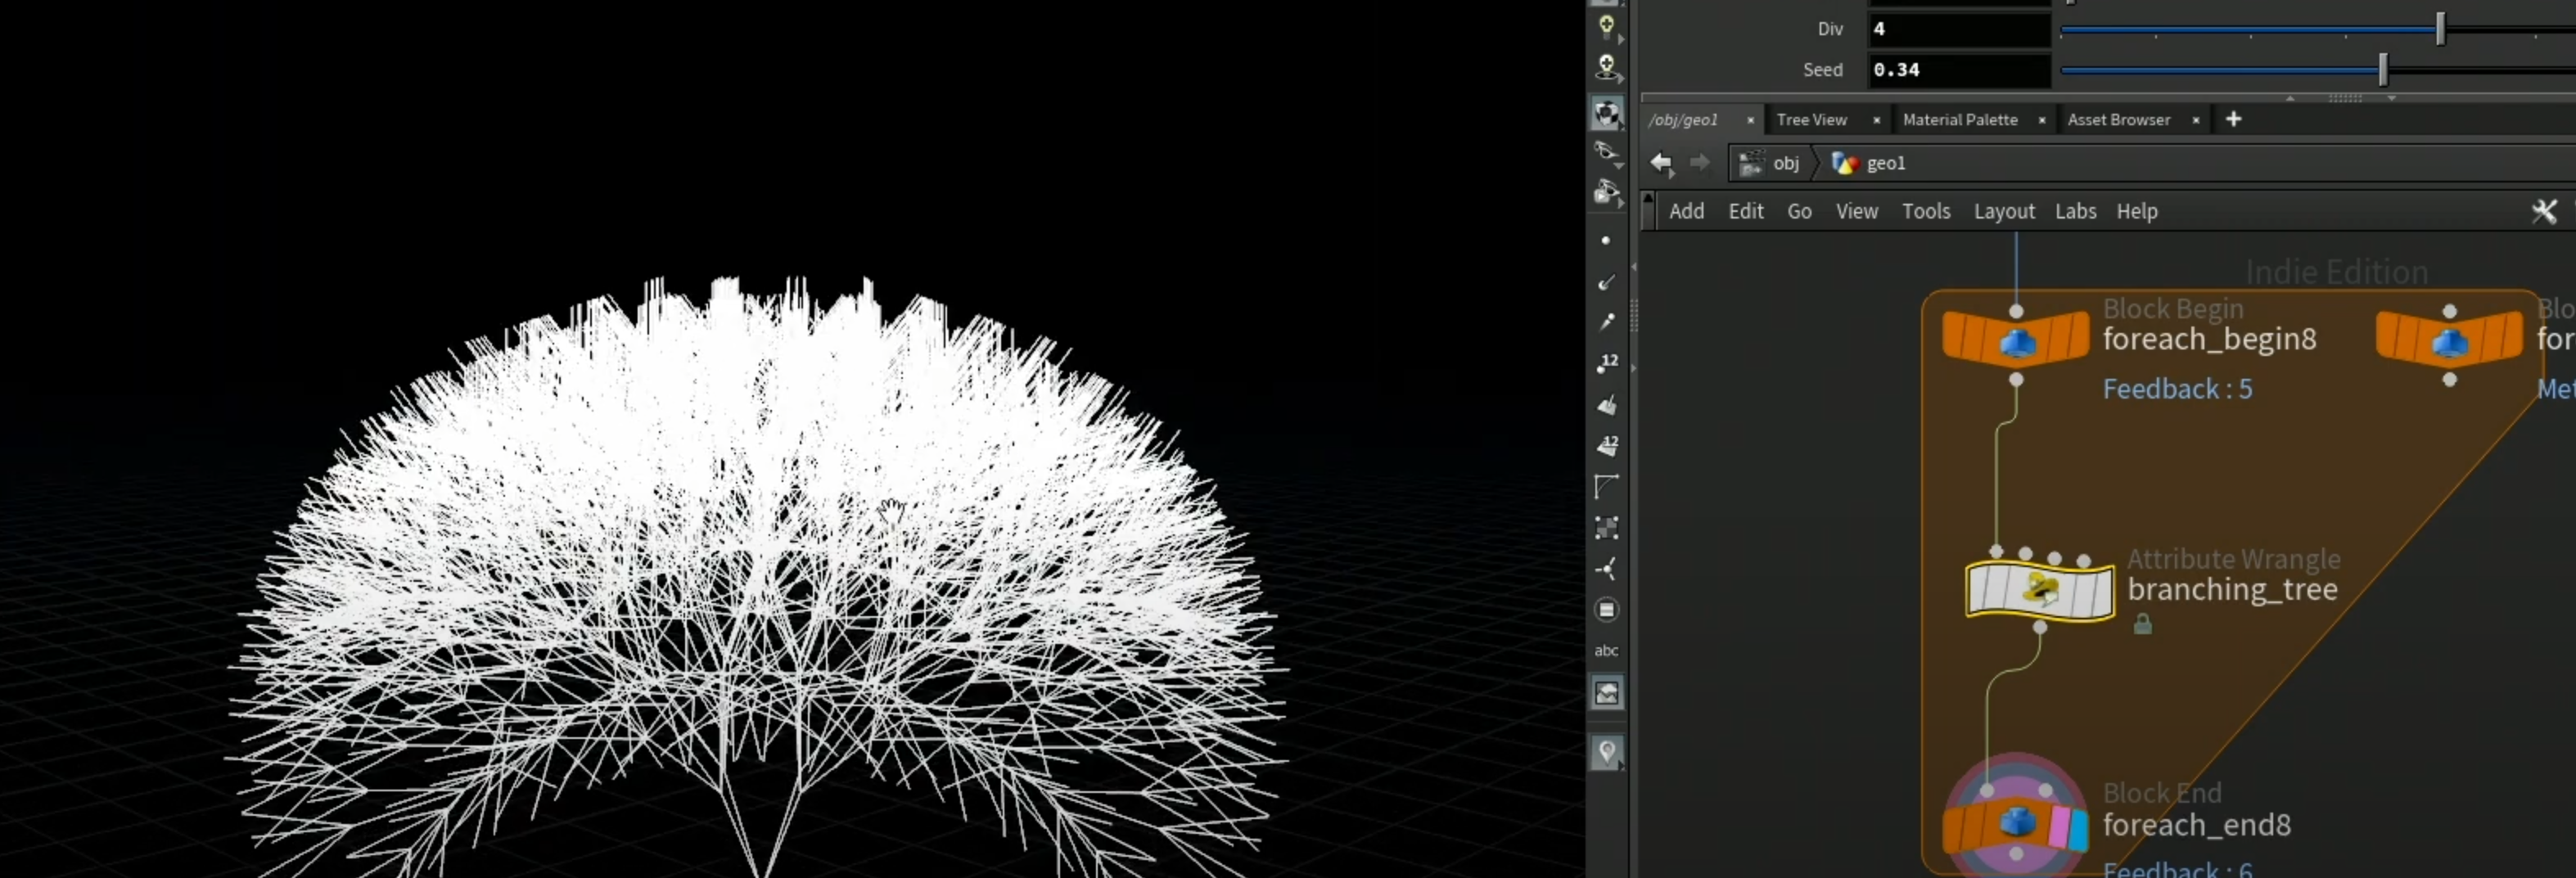The height and width of the screenshot is (878, 2576).
Task: Switch to the Material Palette tab
Action: tap(1959, 119)
